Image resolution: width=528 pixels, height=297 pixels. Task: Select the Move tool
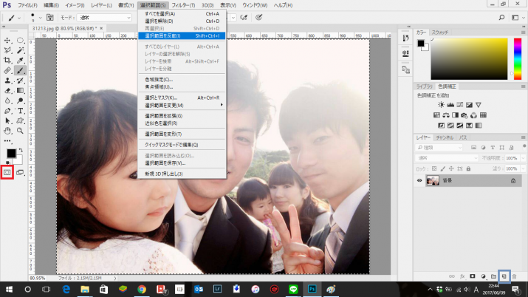7,40
